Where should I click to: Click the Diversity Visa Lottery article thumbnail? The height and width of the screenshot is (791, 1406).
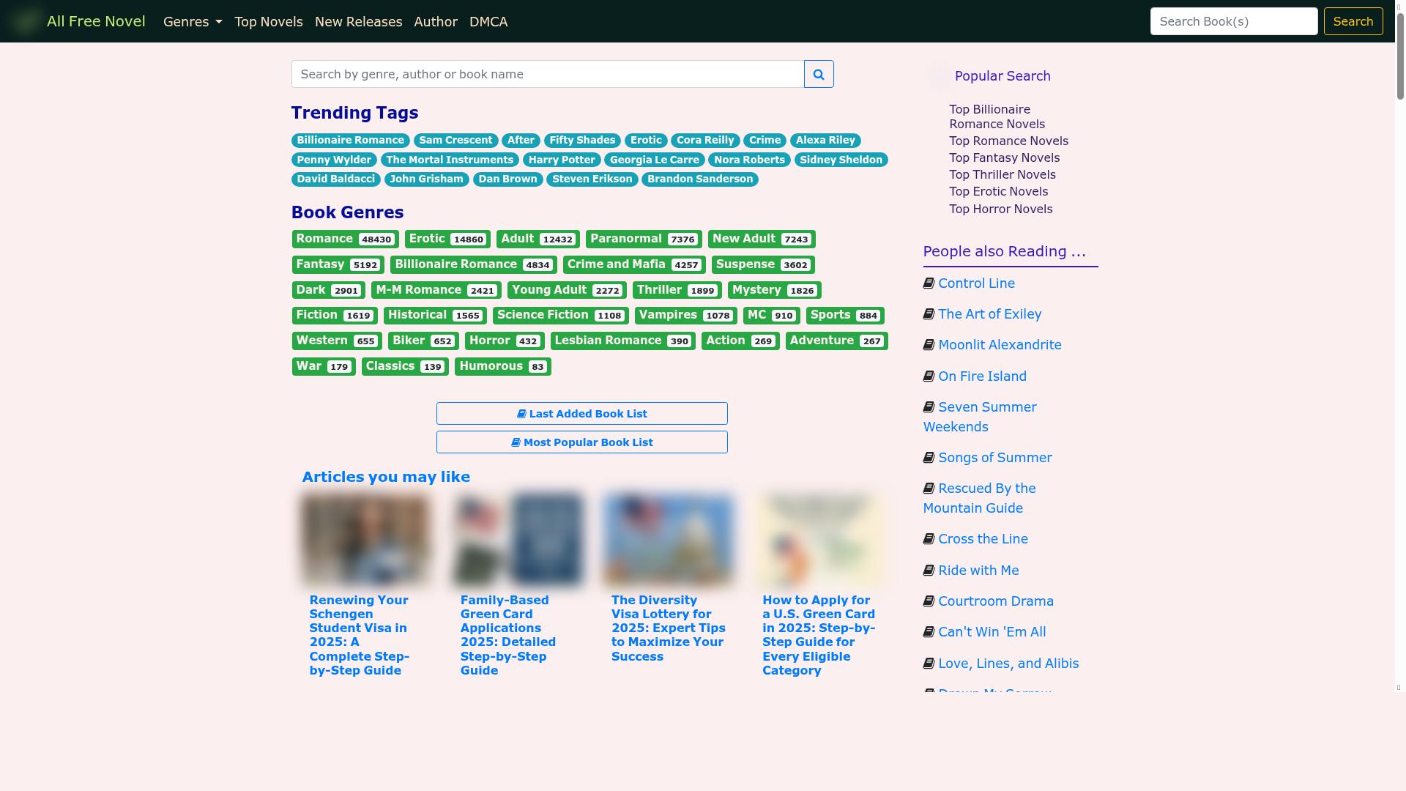(669, 540)
